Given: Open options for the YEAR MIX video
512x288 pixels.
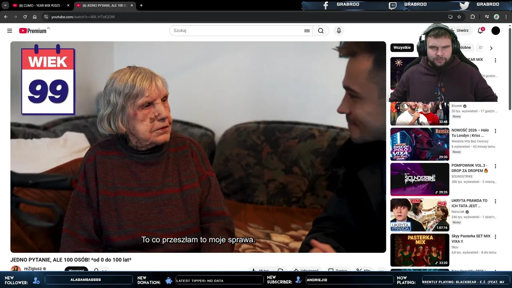Looking at the screenshot, I should (x=495, y=60).
